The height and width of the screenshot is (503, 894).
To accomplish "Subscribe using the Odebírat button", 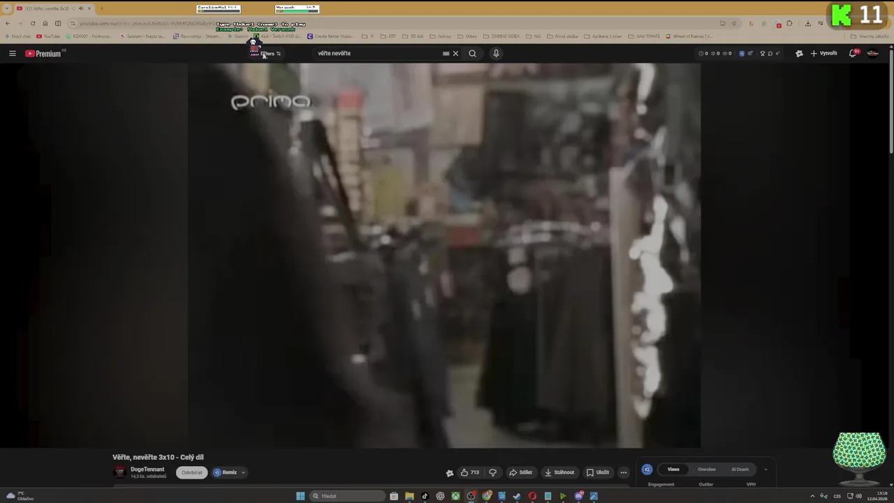I will click(191, 472).
